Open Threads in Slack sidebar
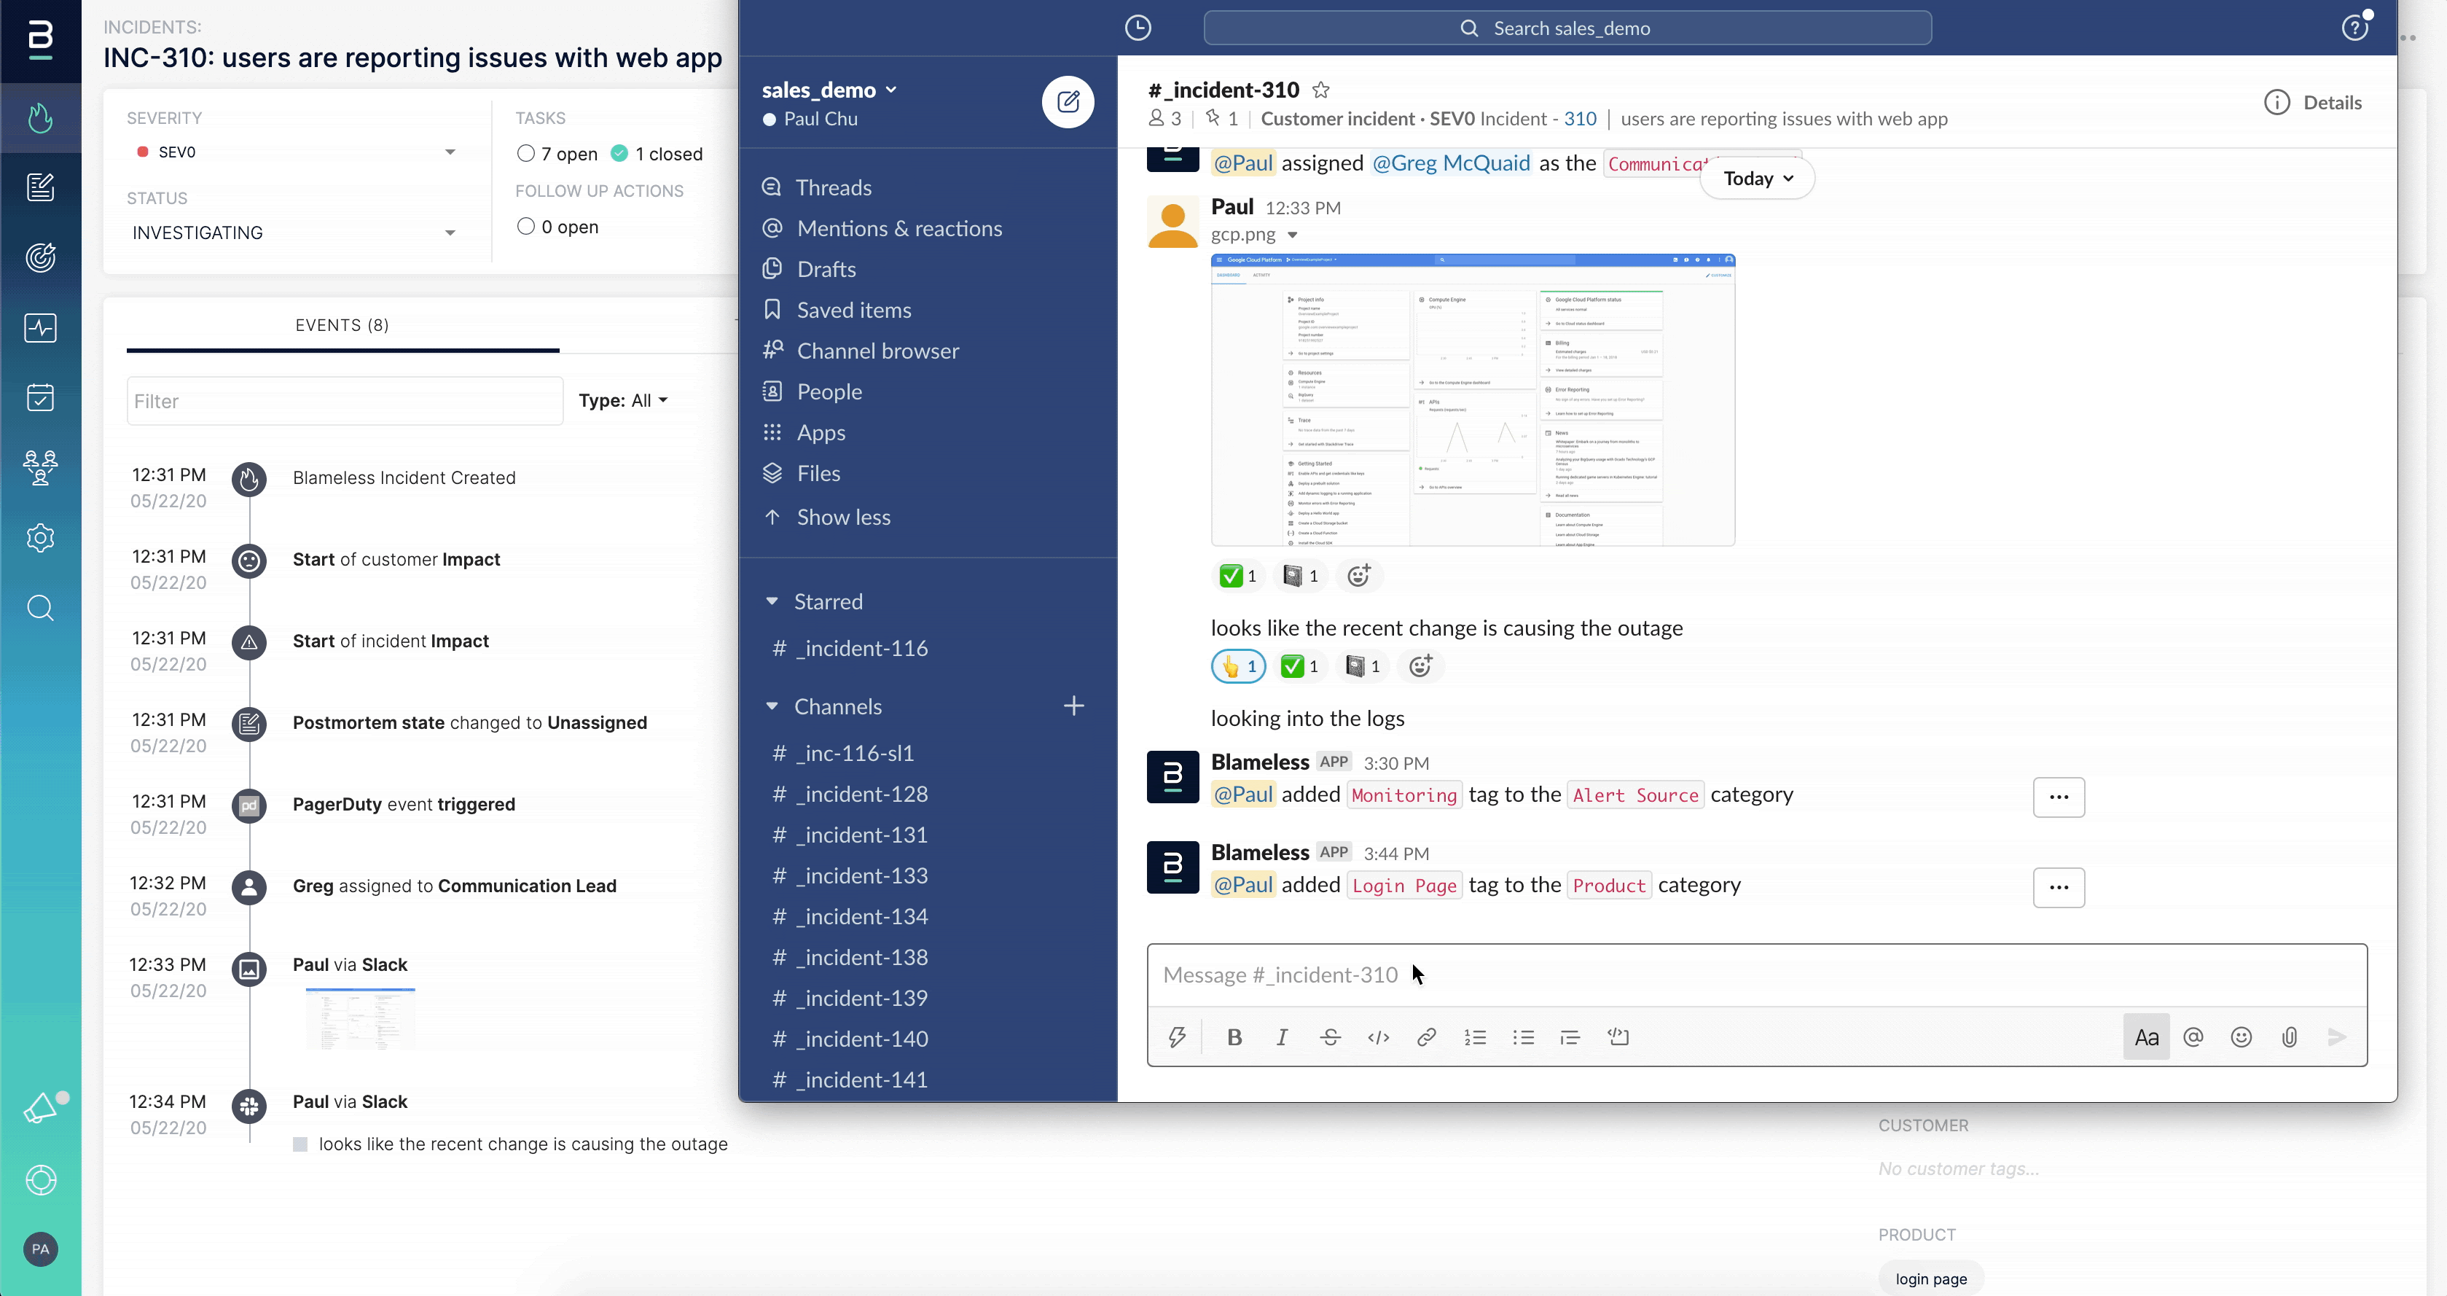Viewport: 2447px width, 1296px height. pos(833,187)
